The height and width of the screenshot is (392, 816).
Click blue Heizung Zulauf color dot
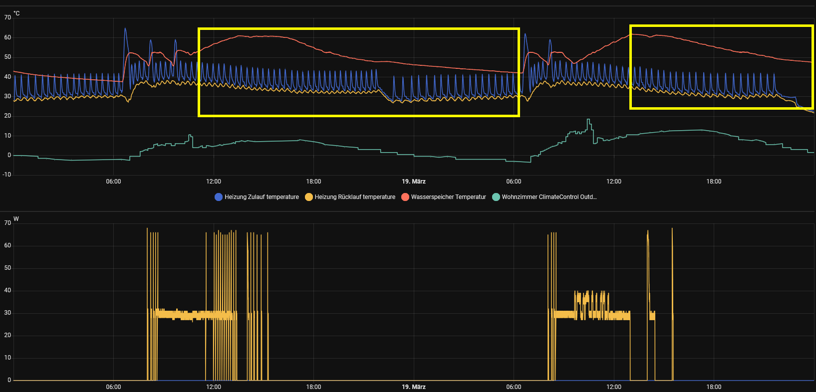tap(218, 197)
